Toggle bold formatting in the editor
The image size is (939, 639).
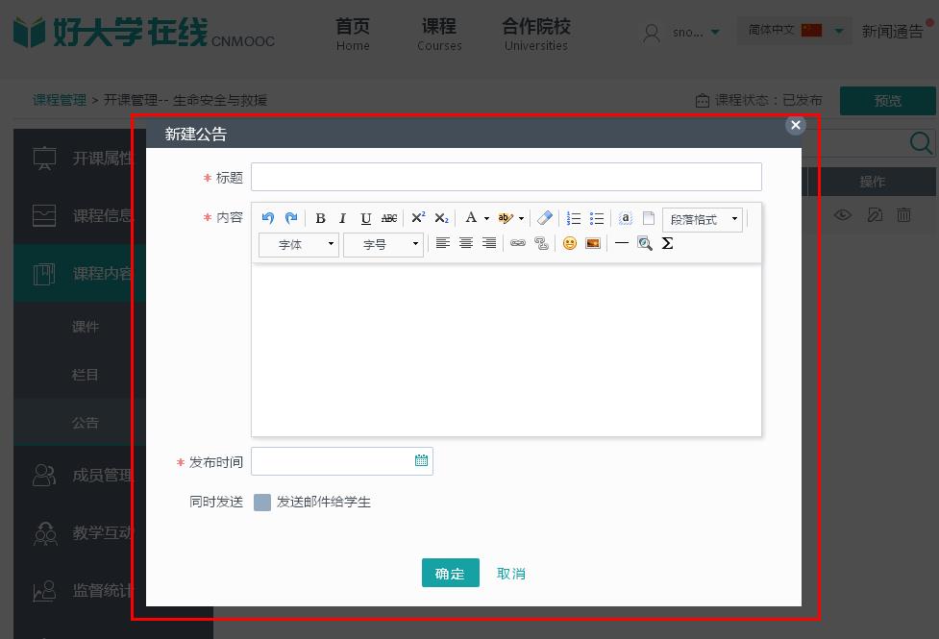pyautogui.click(x=320, y=218)
